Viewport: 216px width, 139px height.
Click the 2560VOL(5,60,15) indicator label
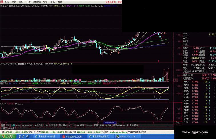pos(9,64)
